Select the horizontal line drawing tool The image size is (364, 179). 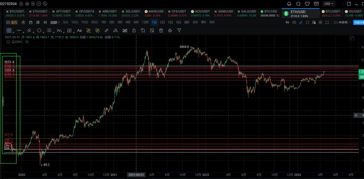pos(19,30)
